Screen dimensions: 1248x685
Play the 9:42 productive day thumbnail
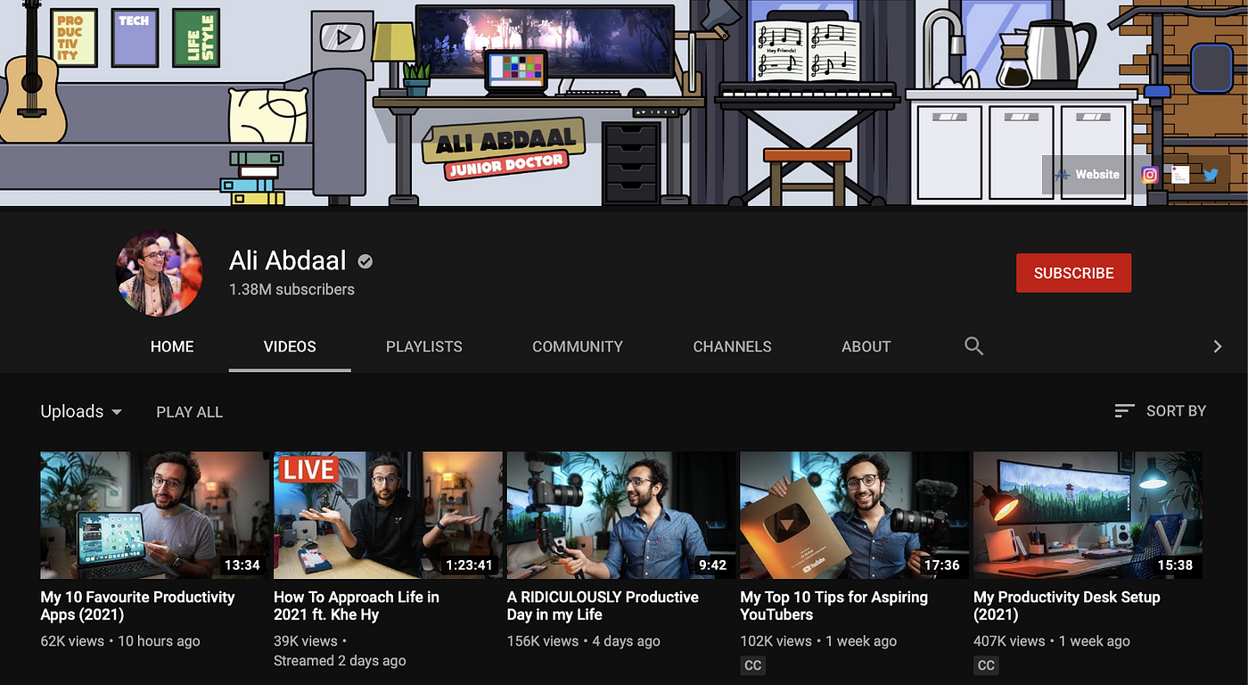[x=621, y=516]
